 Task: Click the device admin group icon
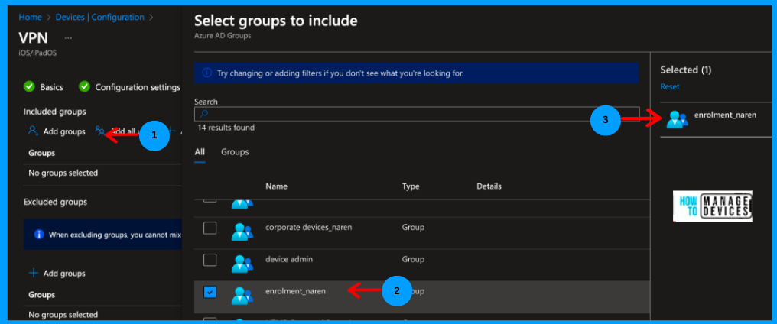click(242, 263)
